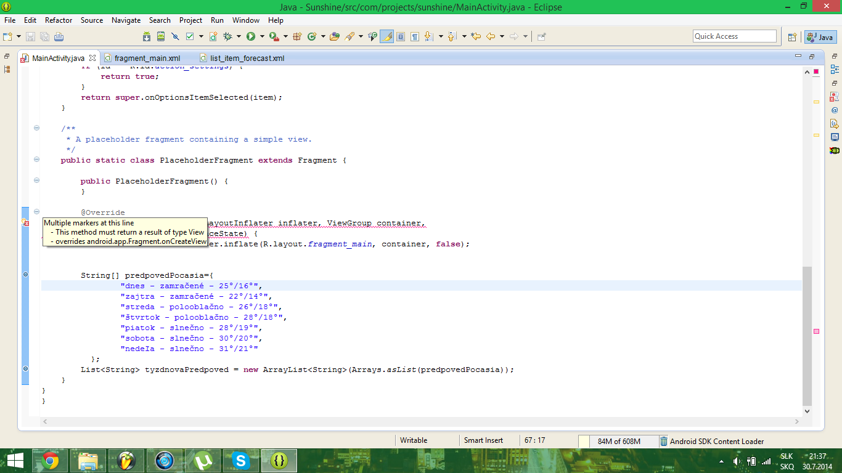Open Android Virtual Device Manager

161,37
